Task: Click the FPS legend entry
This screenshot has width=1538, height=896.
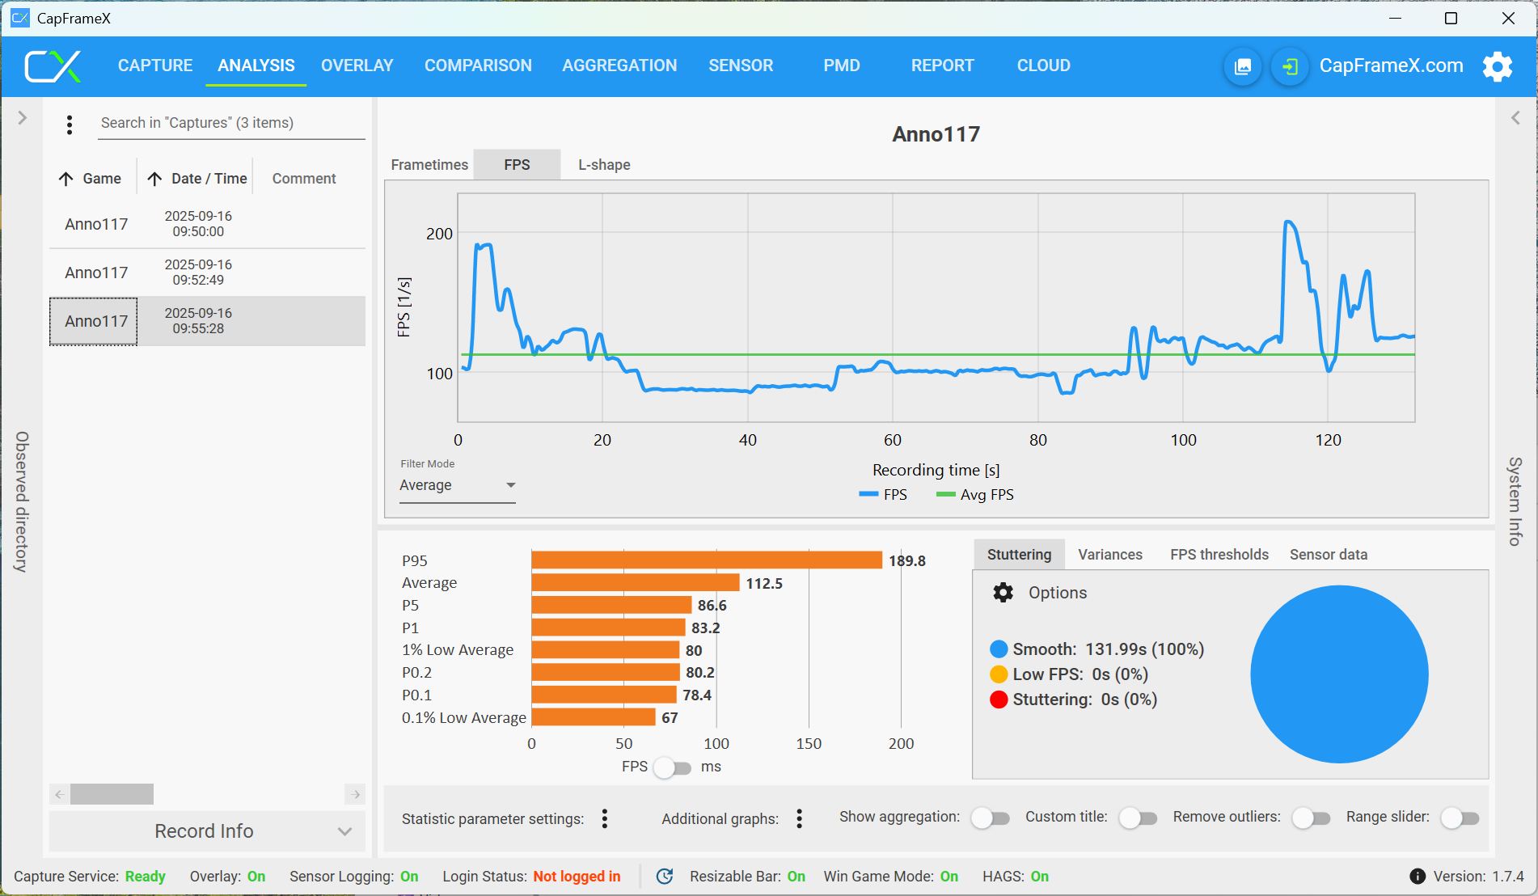Action: tap(883, 495)
